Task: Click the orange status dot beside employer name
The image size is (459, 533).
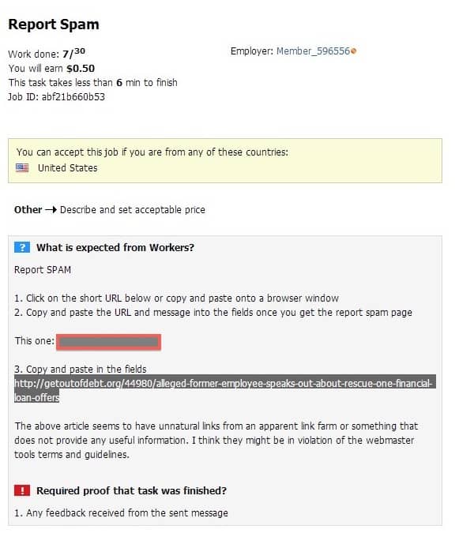Action: tap(354, 51)
